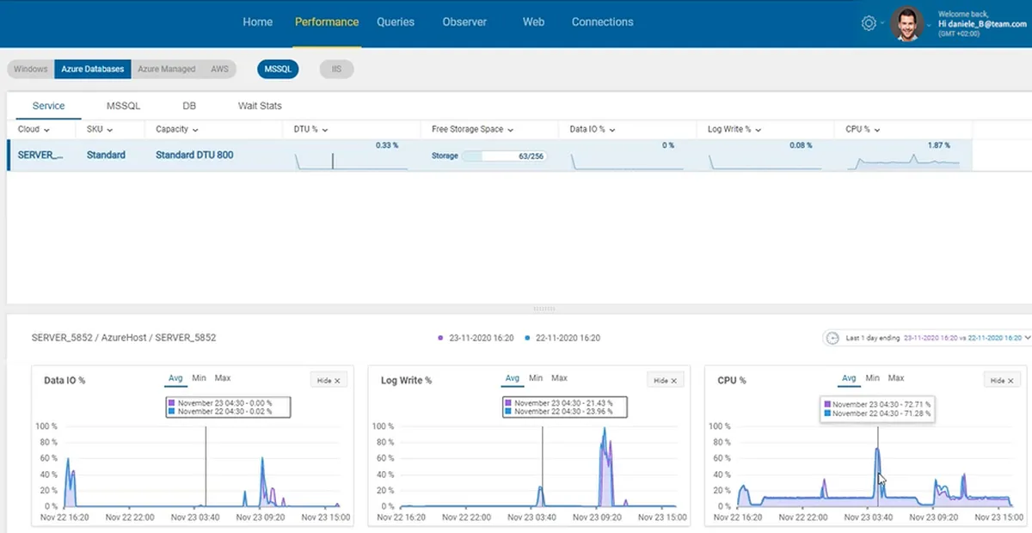Switch to the Wait Stats tab

260,106
